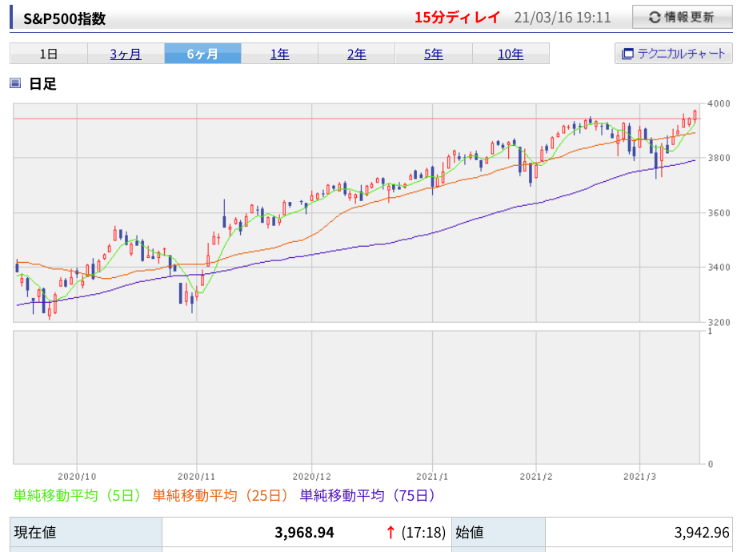Click the (17:18) time value
The height and width of the screenshot is (552, 737).
tap(423, 532)
